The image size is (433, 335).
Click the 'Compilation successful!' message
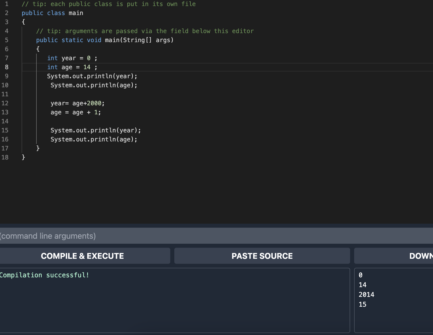[x=44, y=275]
